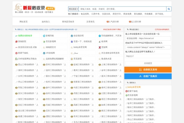Open the 网站首页 nav menu item
This screenshot has height=123, width=184.
tap(24, 22)
